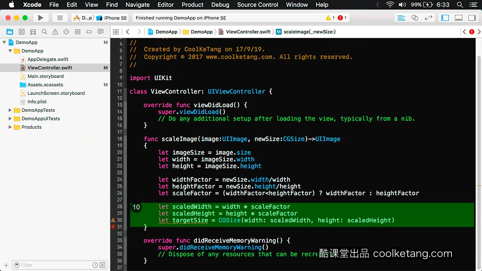This screenshot has height=271, width=482.
Task: Open the ViewController.swift breadcrumb
Action: pos(245,32)
